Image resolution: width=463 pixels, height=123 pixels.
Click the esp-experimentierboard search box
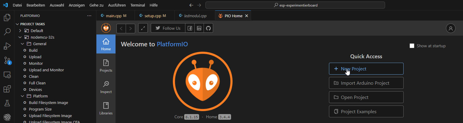tap(295, 5)
